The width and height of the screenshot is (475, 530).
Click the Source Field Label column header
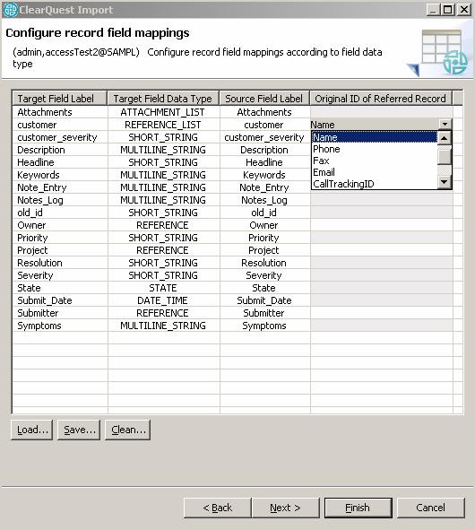[264, 99]
